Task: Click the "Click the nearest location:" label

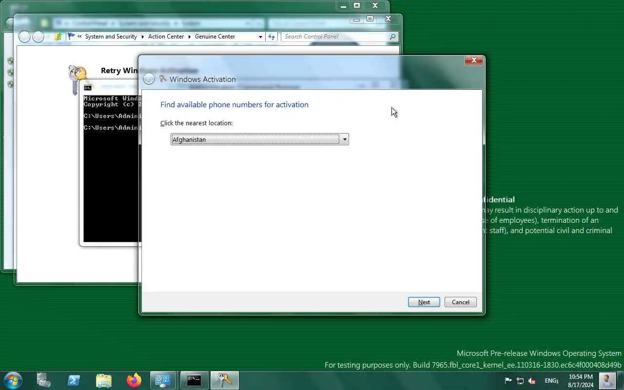Action: 196,123
